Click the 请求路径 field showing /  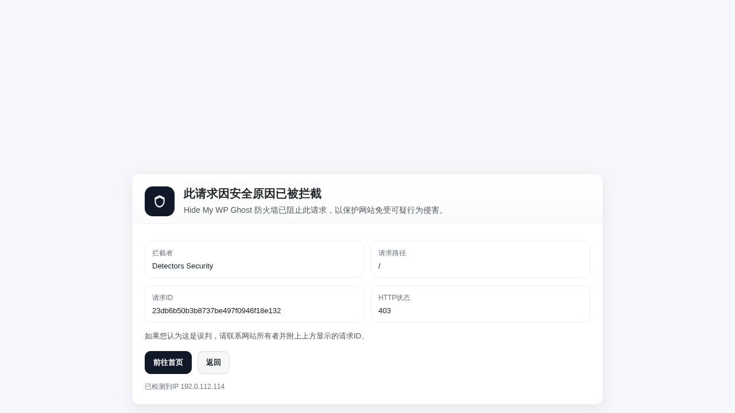click(481, 259)
